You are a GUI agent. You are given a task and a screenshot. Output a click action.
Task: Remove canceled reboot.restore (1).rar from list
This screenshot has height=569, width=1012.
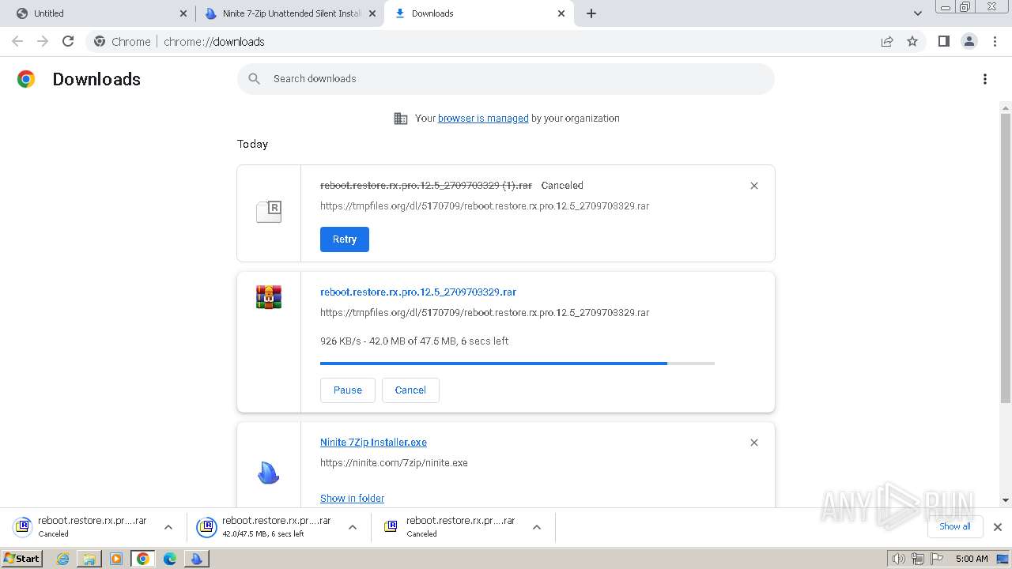(753, 186)
